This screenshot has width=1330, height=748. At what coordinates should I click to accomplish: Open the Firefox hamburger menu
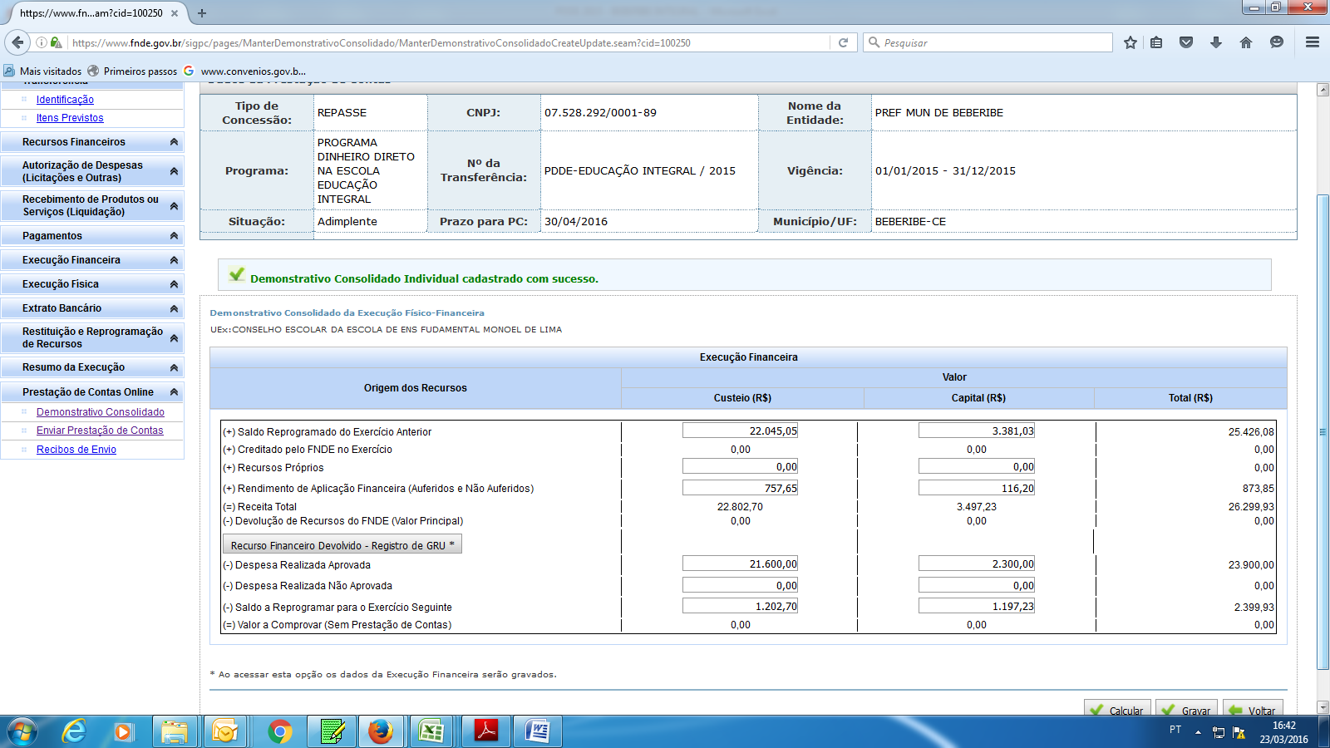(1313, 42)
